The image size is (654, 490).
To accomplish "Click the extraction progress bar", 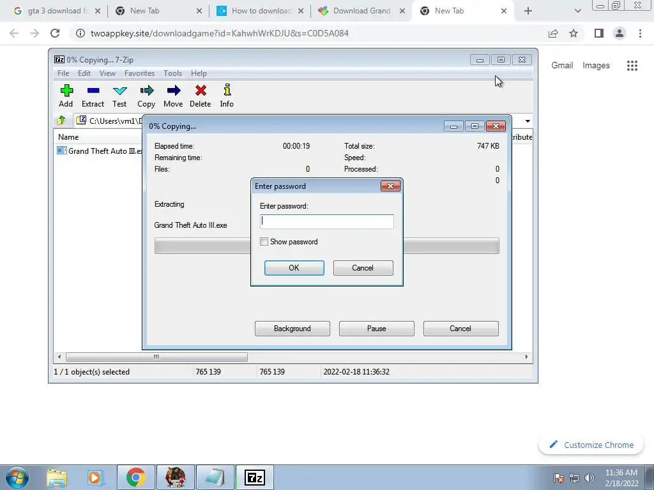I will point(326,246).
